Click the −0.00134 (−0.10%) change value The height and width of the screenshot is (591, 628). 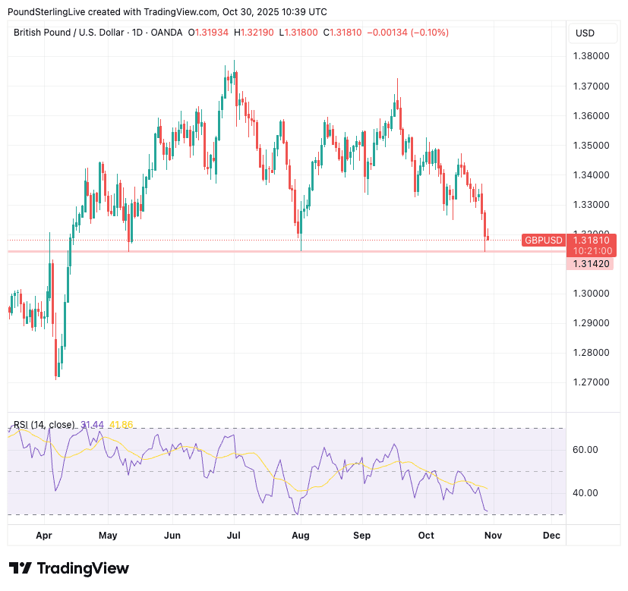click(408, 33)
